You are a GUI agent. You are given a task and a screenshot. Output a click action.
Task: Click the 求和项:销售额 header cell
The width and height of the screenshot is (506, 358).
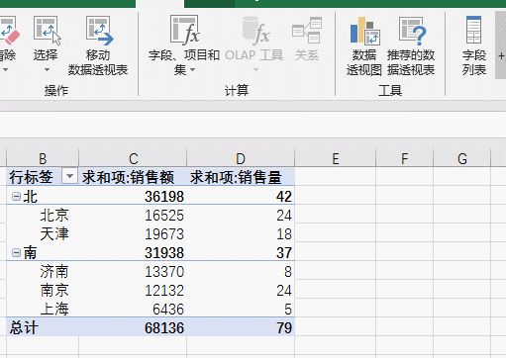pyautogui.click(x=133, y=177)
